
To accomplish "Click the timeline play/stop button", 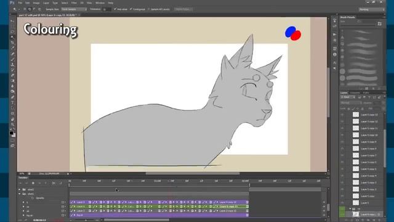I will [33, 183].
